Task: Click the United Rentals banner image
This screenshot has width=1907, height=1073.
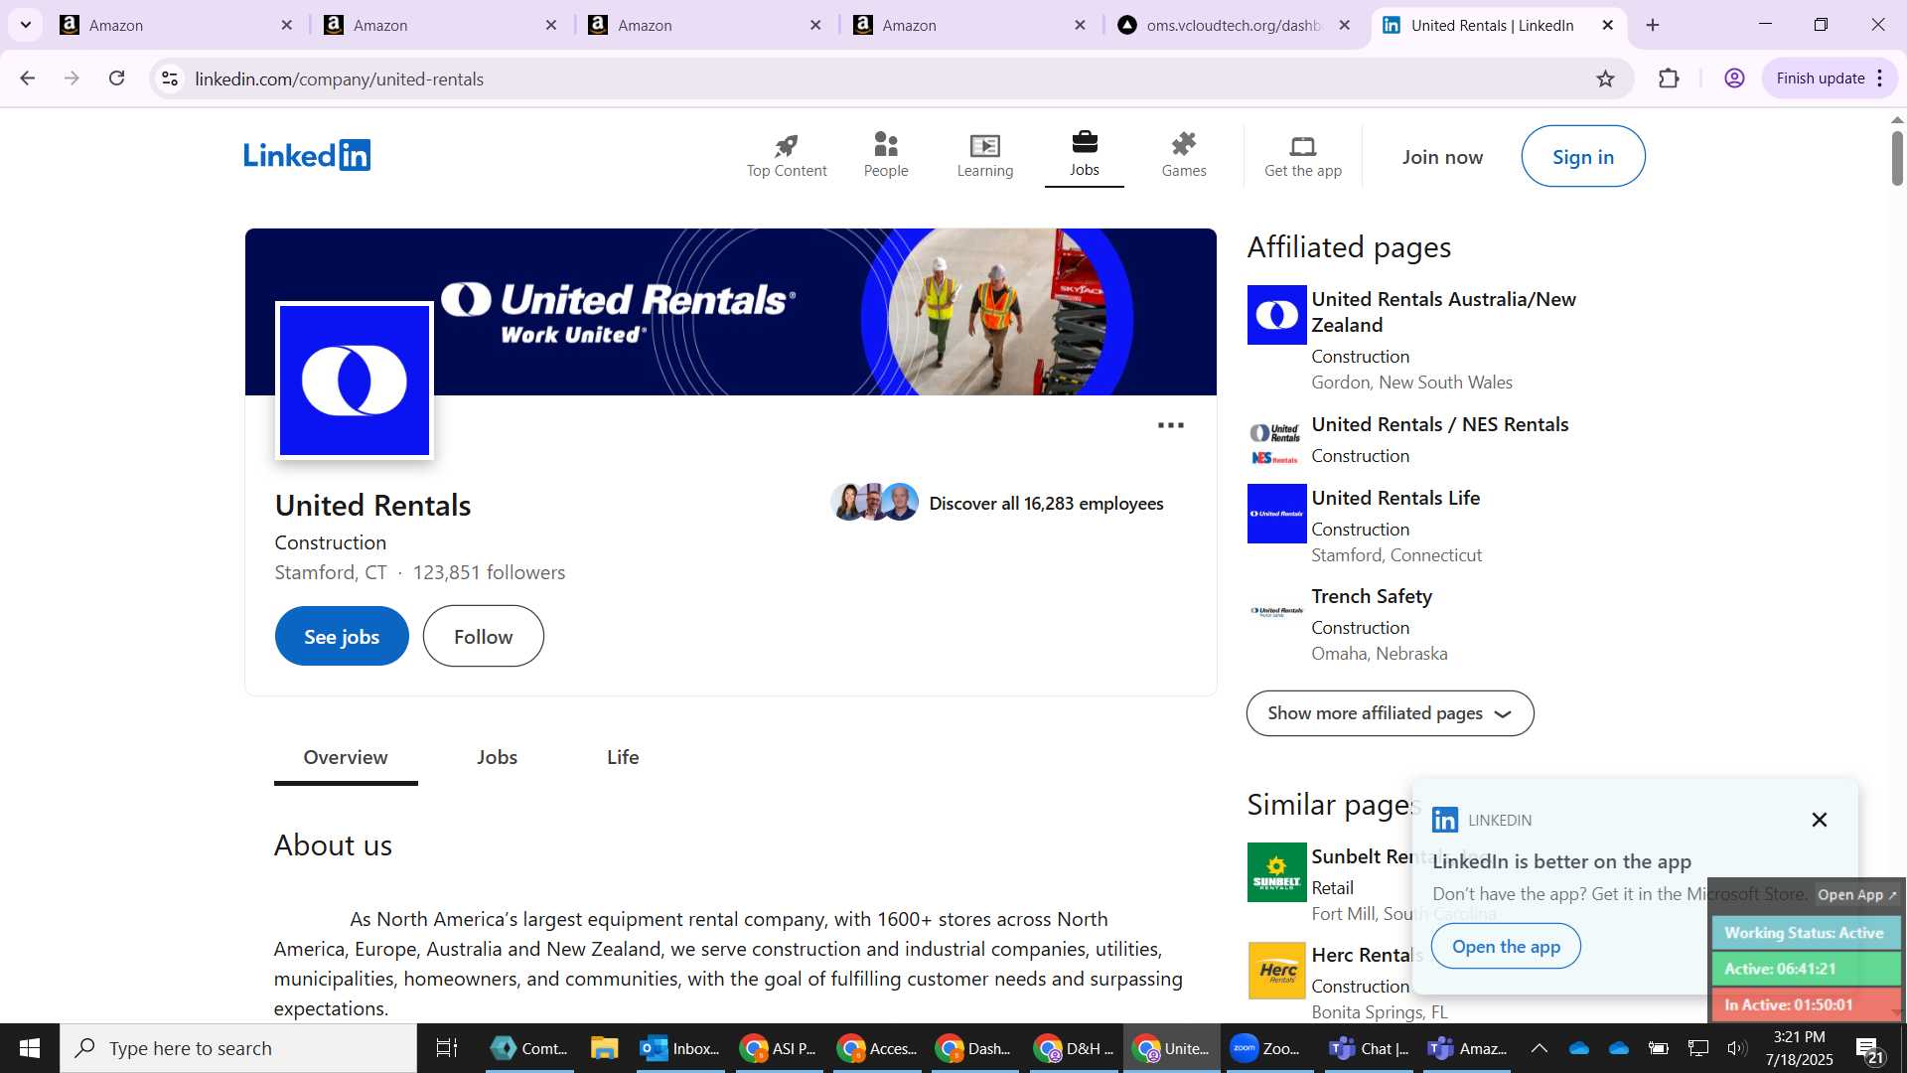Action: [x=730, y=312]
